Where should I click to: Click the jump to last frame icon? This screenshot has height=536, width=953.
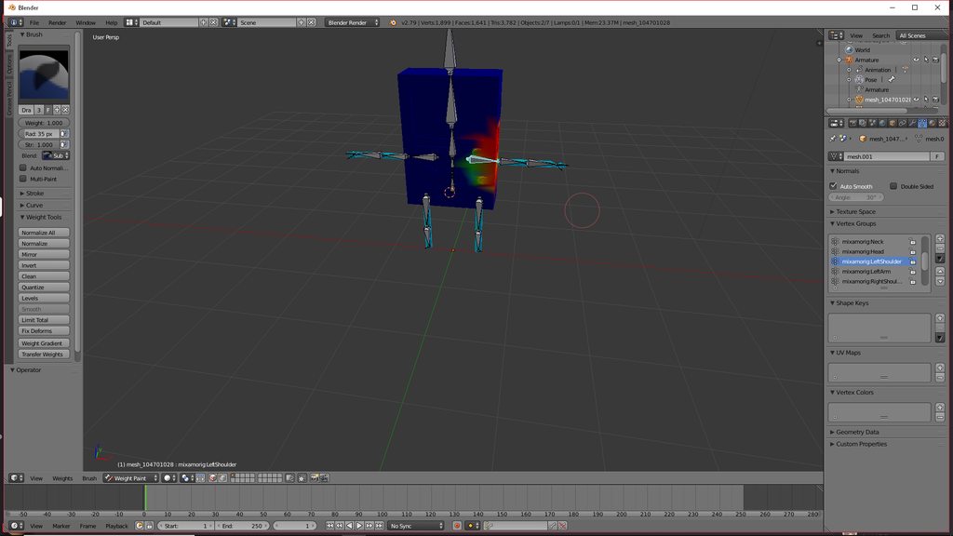380,526
